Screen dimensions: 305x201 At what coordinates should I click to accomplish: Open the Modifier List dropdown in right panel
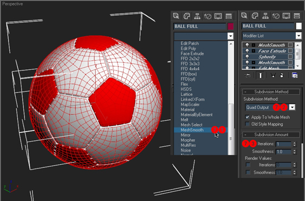click(298, 36)
